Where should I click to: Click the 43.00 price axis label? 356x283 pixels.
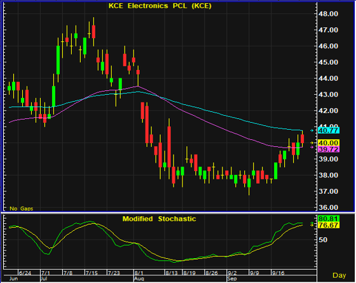pyautogui.click(x=328, y=95)
